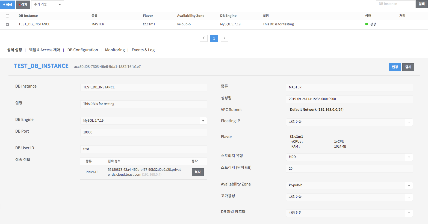Open the Floating IP dropdown

click(x=349, y=122)
